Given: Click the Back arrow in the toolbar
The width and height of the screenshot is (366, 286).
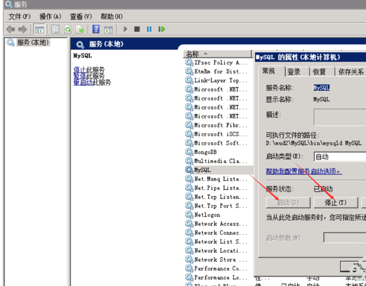Looking at the screenshot, I should click(10, 29).
